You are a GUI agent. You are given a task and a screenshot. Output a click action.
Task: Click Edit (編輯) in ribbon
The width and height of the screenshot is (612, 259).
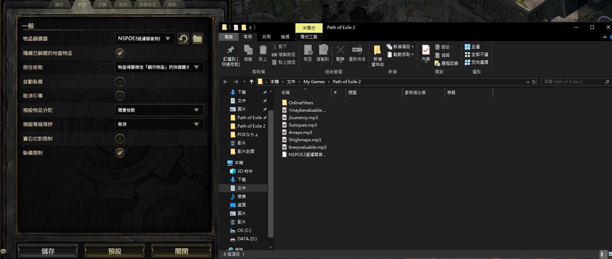[x=442, y=55]
